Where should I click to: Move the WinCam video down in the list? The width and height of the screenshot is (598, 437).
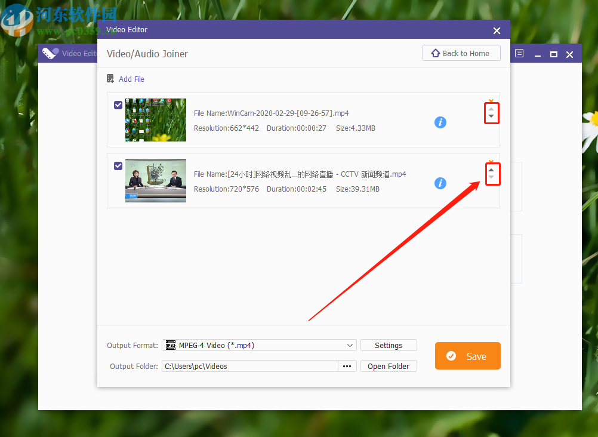pos(491,117)
